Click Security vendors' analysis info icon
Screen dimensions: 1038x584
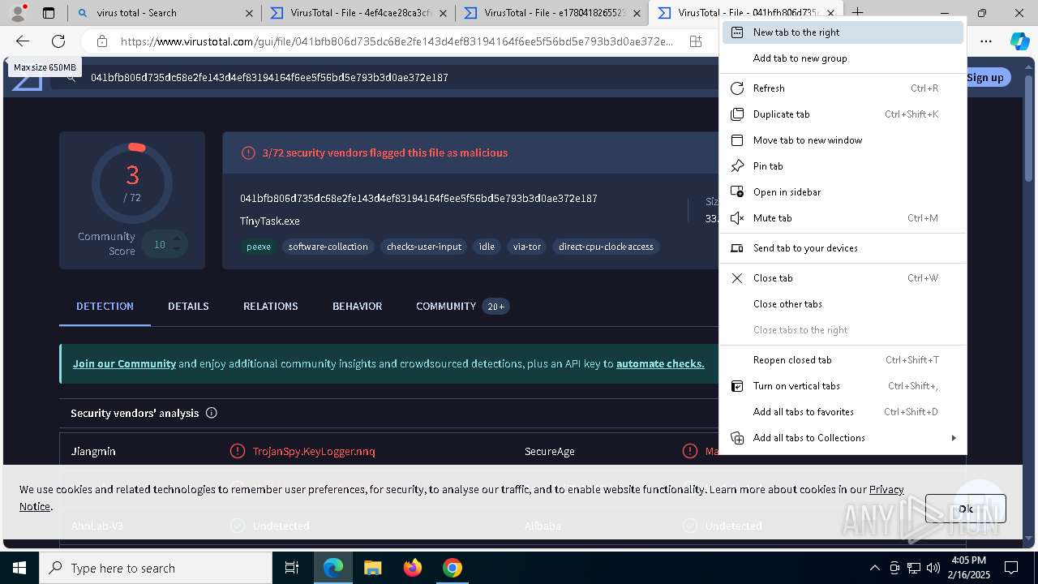(212, 413)
